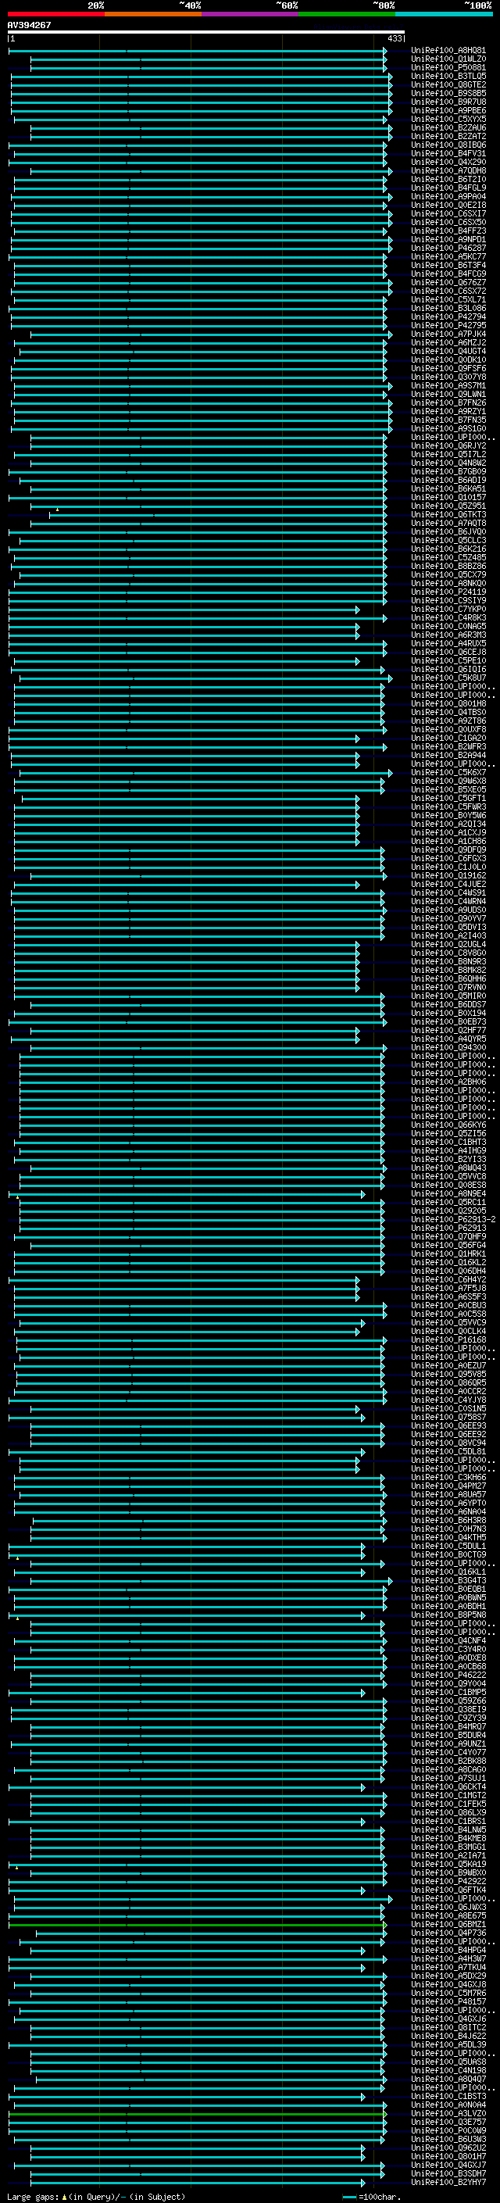Select the UniRef100_C4R8K3 label
Image resolution: width=500 pixels, height=2203 pixels.
pos(448,617)
